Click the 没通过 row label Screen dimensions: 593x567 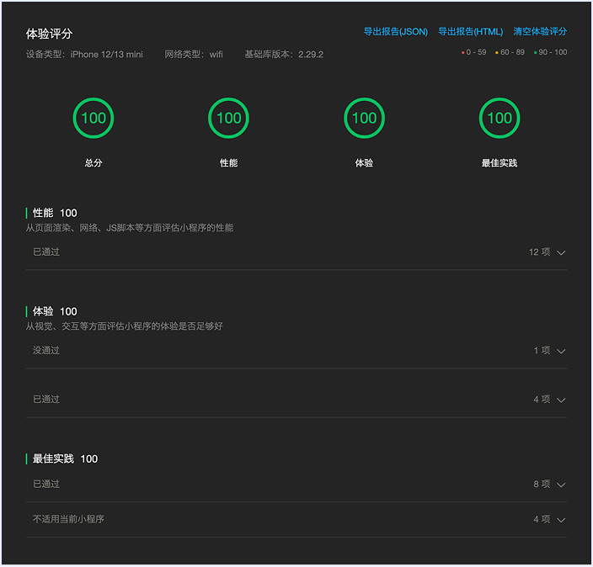[x=46, y=351]
